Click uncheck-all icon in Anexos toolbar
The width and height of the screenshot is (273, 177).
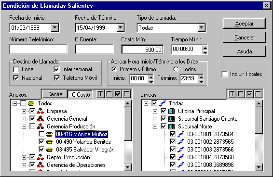point(126,94)
